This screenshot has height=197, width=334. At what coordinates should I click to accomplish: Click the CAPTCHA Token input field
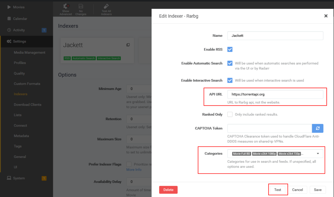coord(269,128)
